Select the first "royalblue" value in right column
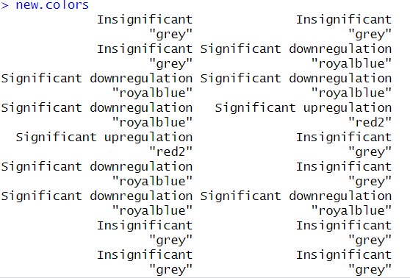This screenshot has height=278, width=410. tap(351, 63)
